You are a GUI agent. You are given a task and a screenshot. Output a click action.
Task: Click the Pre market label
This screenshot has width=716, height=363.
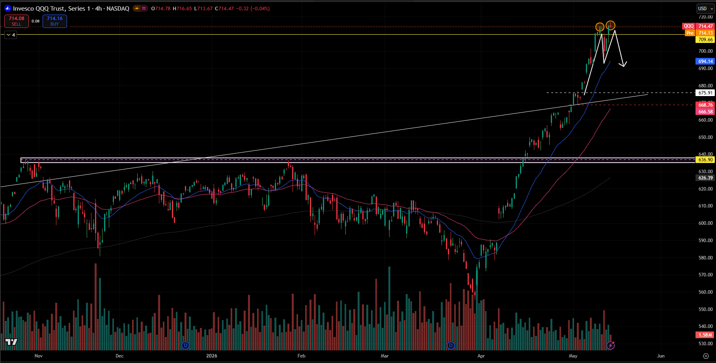tap(690, 33)
